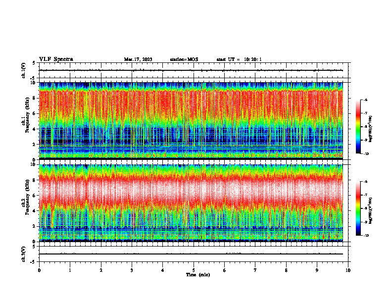Viewport: 392px width, 303px height.
Task: Click the "-6" label on ch.1 colorbar
Action: [x=365, y=100]
